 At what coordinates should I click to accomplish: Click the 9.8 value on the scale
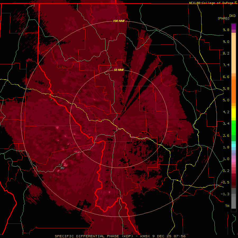point(226,30)
